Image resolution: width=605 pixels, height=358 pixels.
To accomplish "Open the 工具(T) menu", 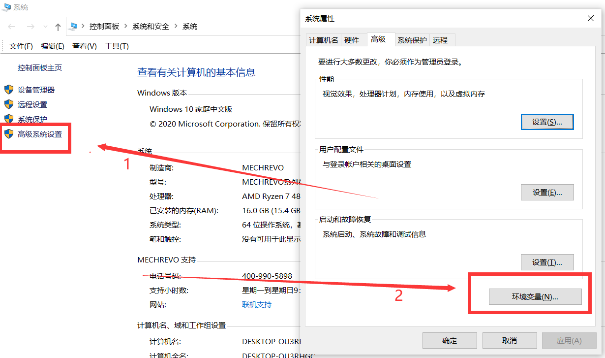I will coord(117,46).
